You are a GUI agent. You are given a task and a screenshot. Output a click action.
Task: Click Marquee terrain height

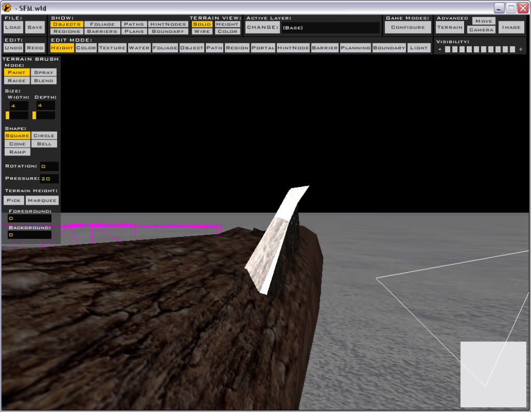coord(43,201)
